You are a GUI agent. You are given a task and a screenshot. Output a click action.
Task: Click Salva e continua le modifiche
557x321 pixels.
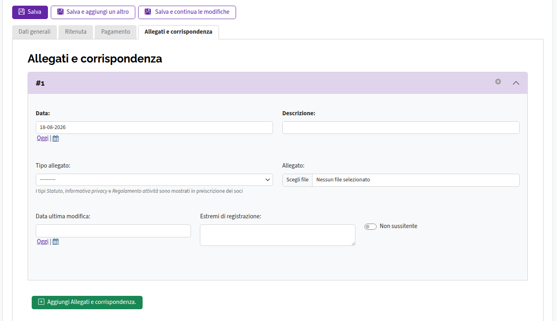(187, 12)
